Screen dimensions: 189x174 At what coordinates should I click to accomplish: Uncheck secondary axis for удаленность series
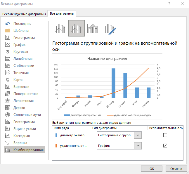(165, 145)
